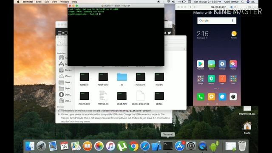This screenshot has height=153, width=272.
Task: Launch Launchpad rocket icon in Dock
Action: 41,146
